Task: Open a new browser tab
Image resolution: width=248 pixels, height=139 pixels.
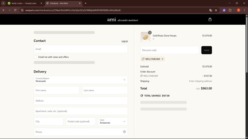Action: (86, 3)
